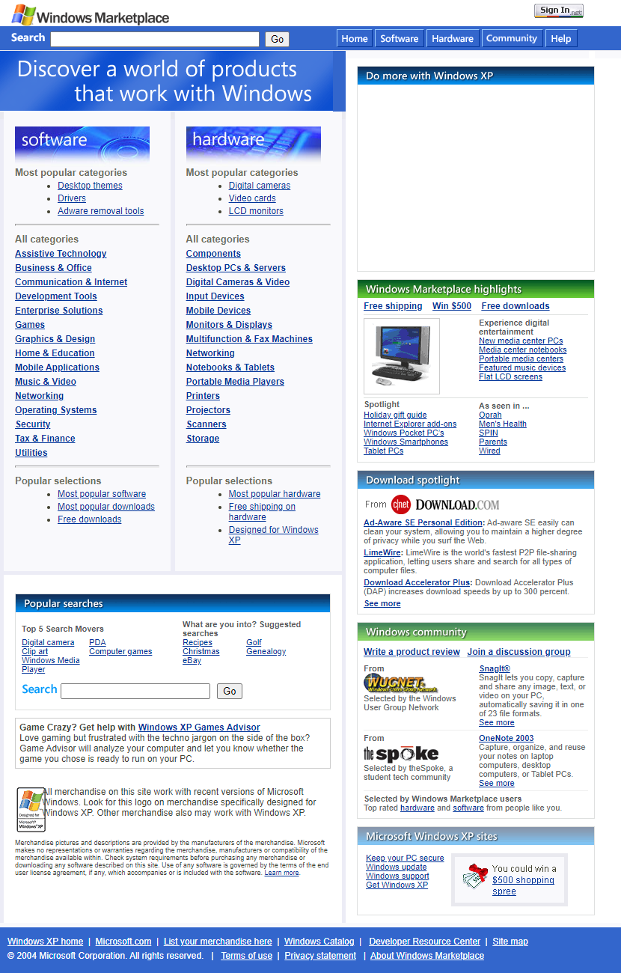Open Assistive Technology category
Image resolution: width=621 pixels, height=973 pixels.
[61, 254]
